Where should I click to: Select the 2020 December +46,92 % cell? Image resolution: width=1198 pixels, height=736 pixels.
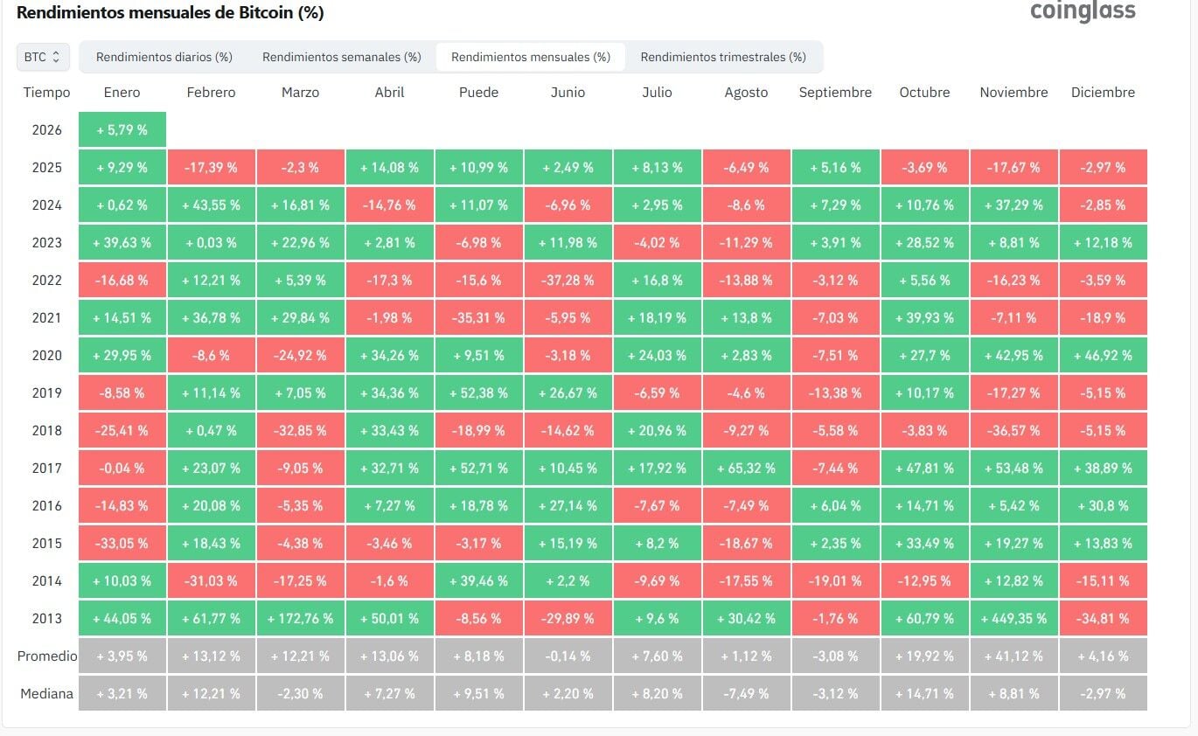click(x=1103, y=355)
